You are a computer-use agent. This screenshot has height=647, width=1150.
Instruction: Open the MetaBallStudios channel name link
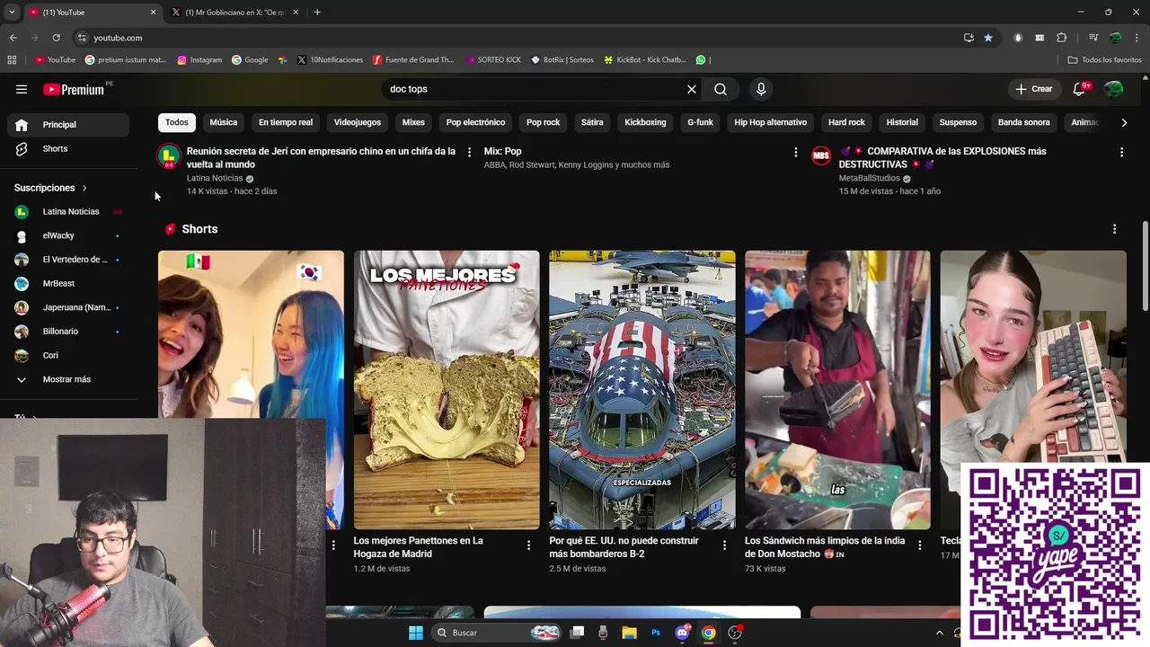tap(869, 178)
